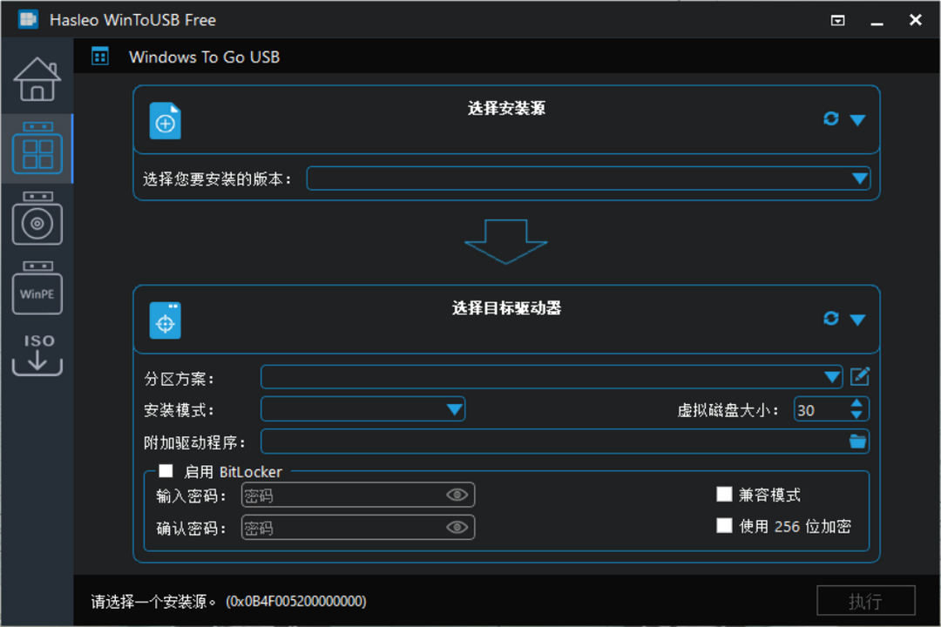Open the 安装模式 dropdown
941x627 pixels.
coord(454,408)
